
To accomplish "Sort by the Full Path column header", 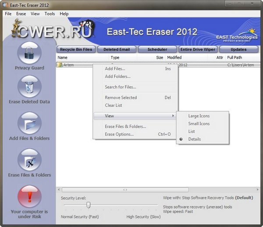I will click(243, 57).
